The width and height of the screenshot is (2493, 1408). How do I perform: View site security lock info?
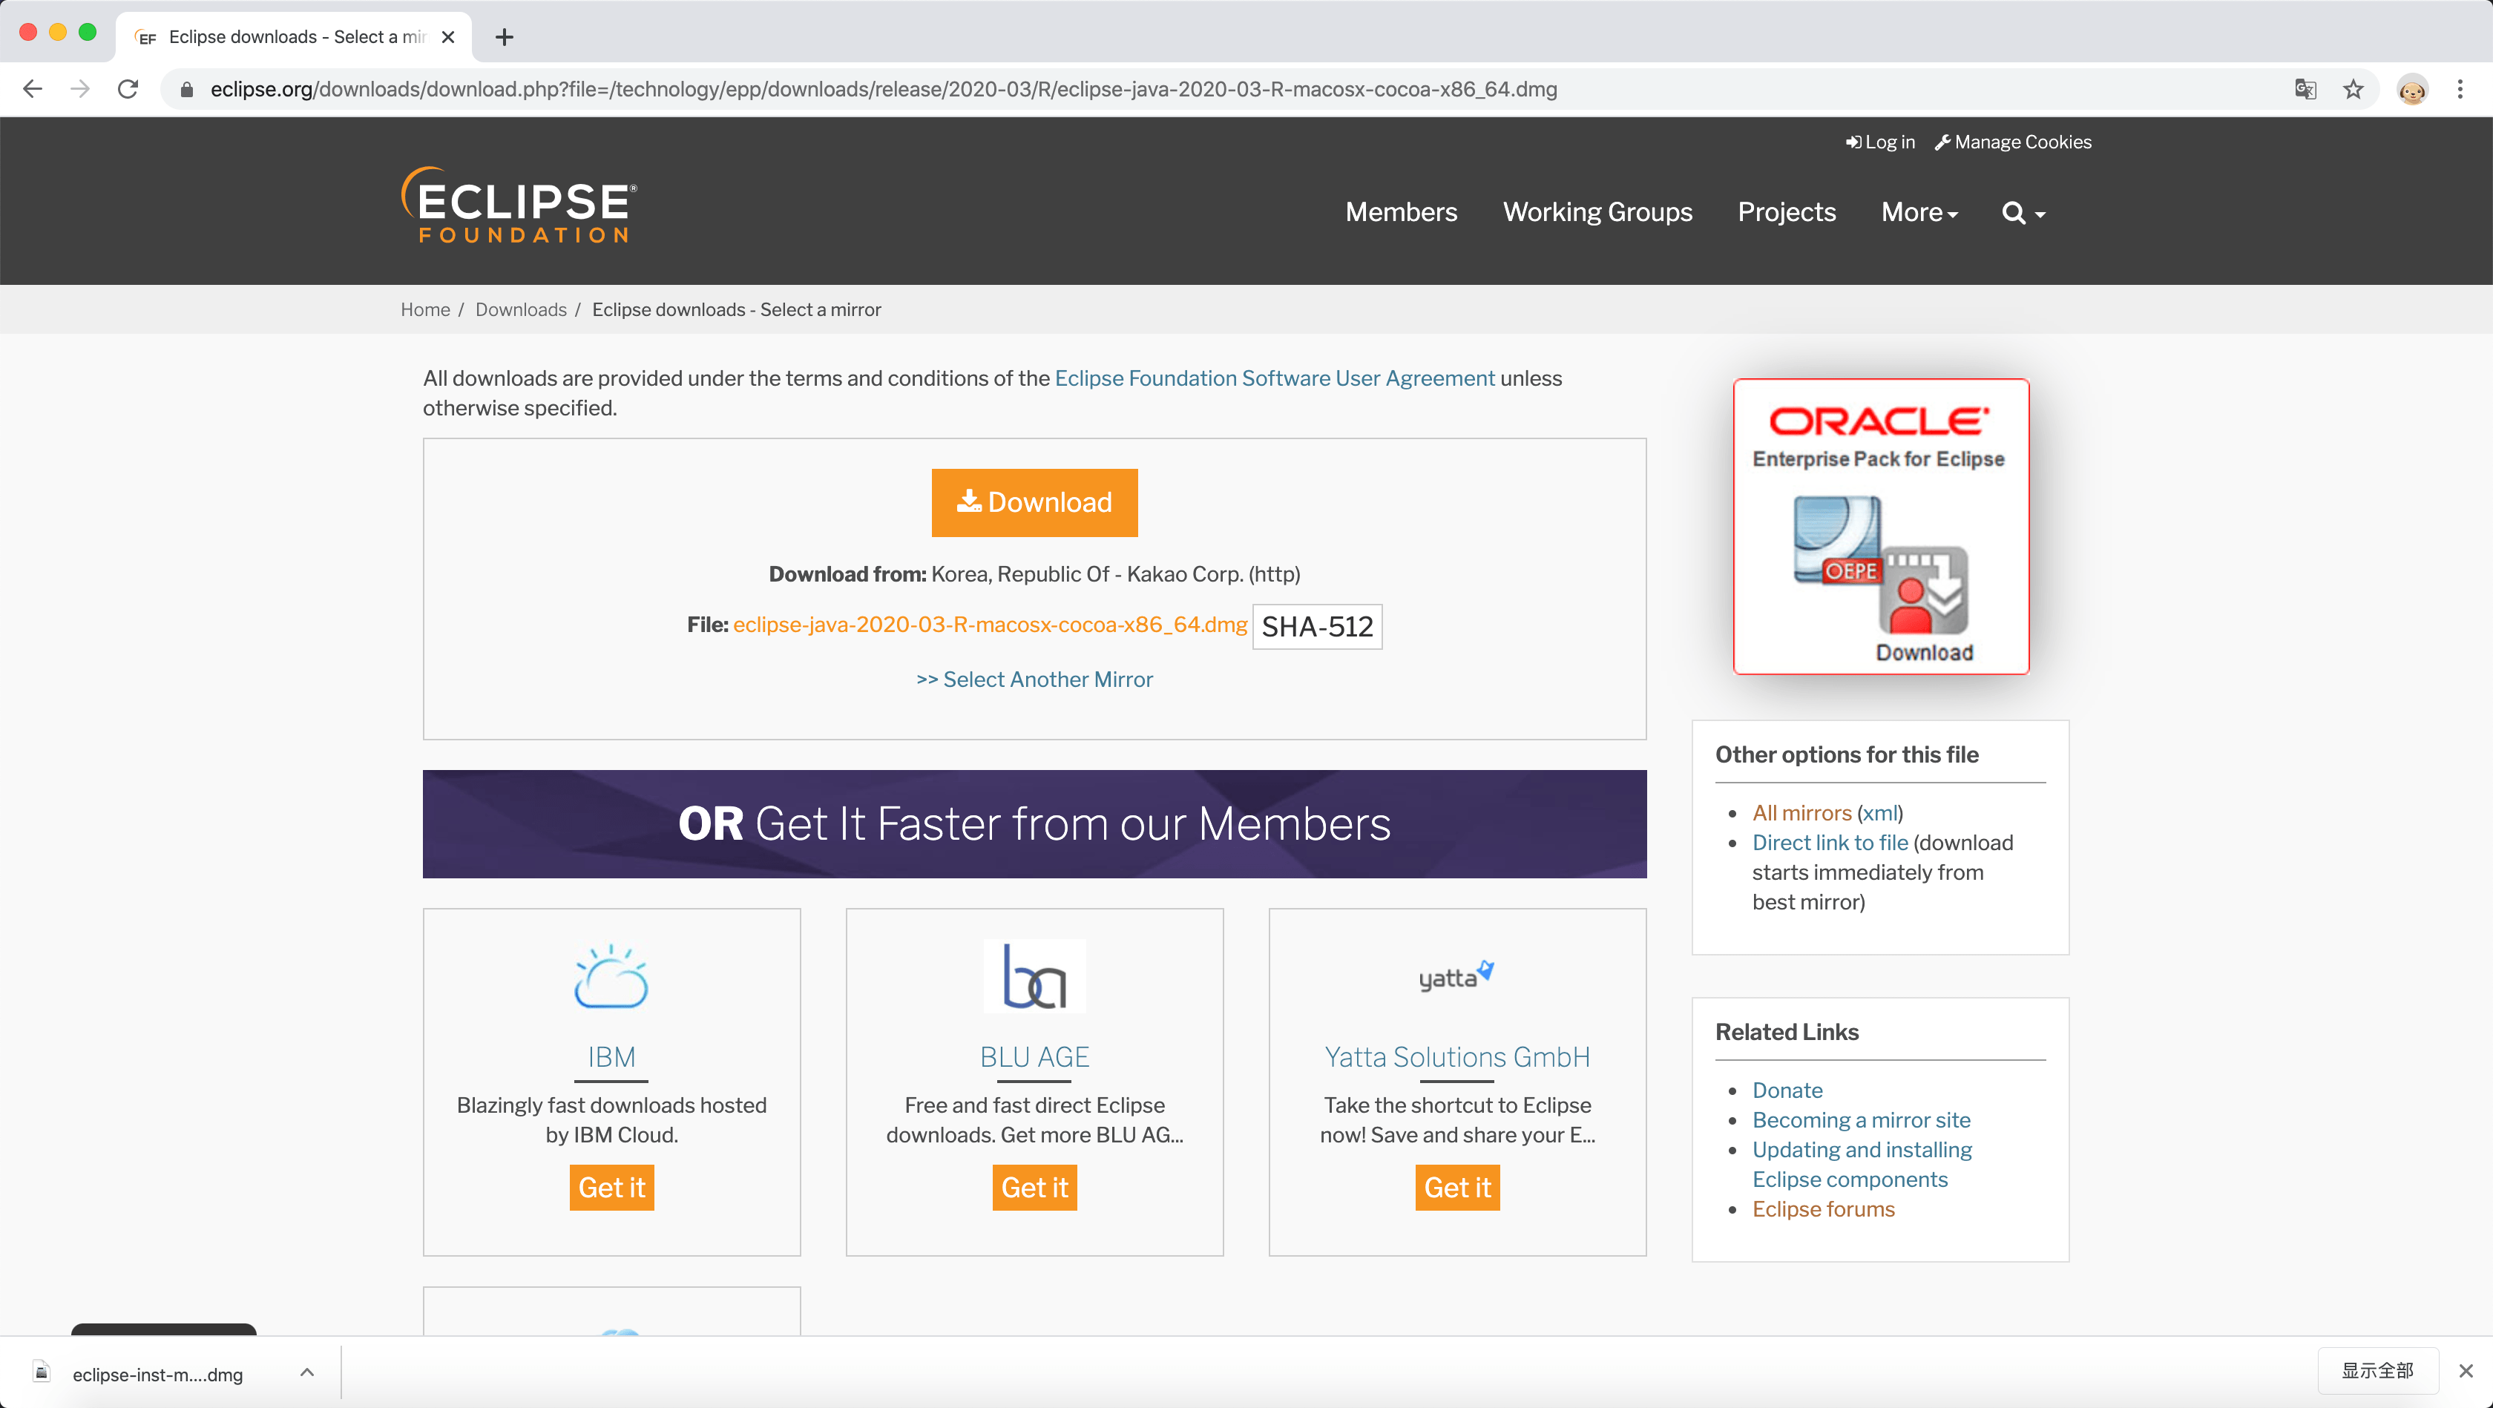[187, 89]
